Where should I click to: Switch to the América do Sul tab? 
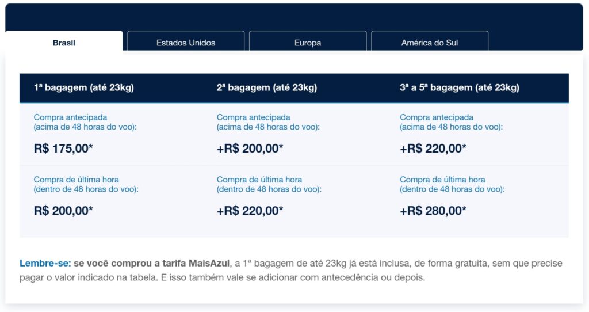(430, 43)
